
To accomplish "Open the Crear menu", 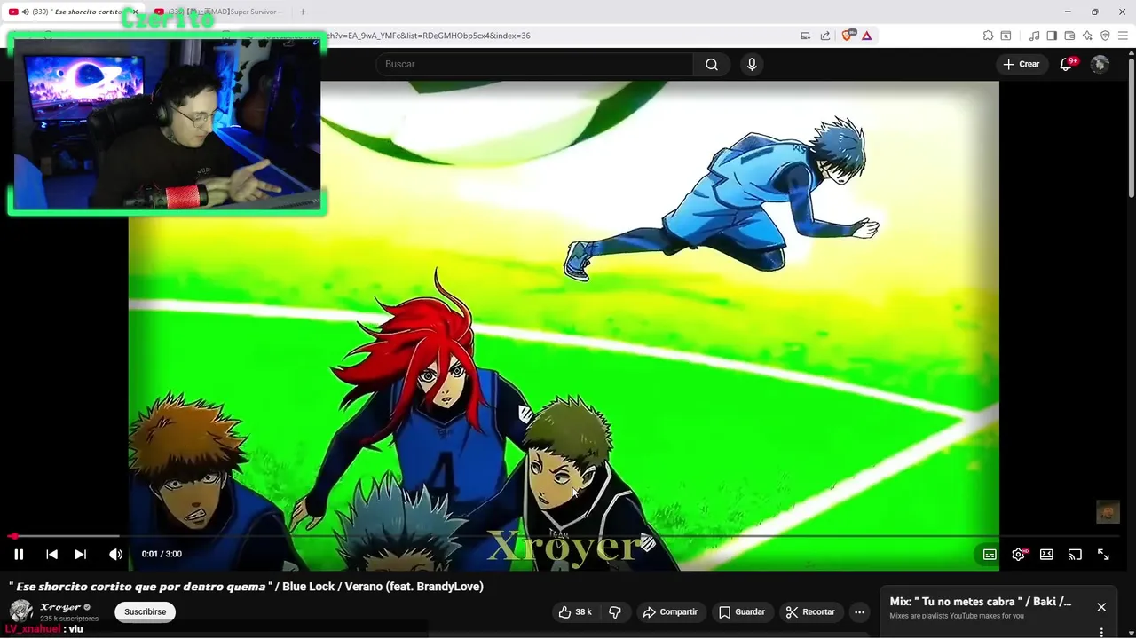I will click(x=1022, y=64).
